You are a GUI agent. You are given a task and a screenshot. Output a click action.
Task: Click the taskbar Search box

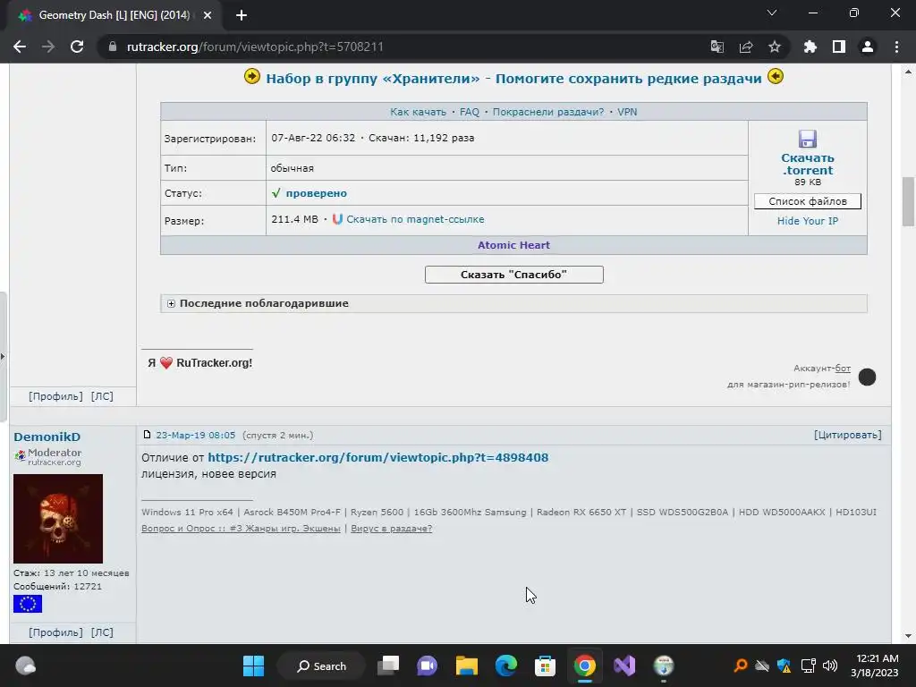pyautogui.click(x=321, y=666)
